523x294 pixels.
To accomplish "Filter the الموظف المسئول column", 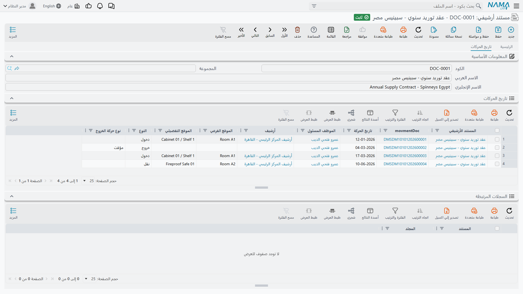I will [303, 131].
